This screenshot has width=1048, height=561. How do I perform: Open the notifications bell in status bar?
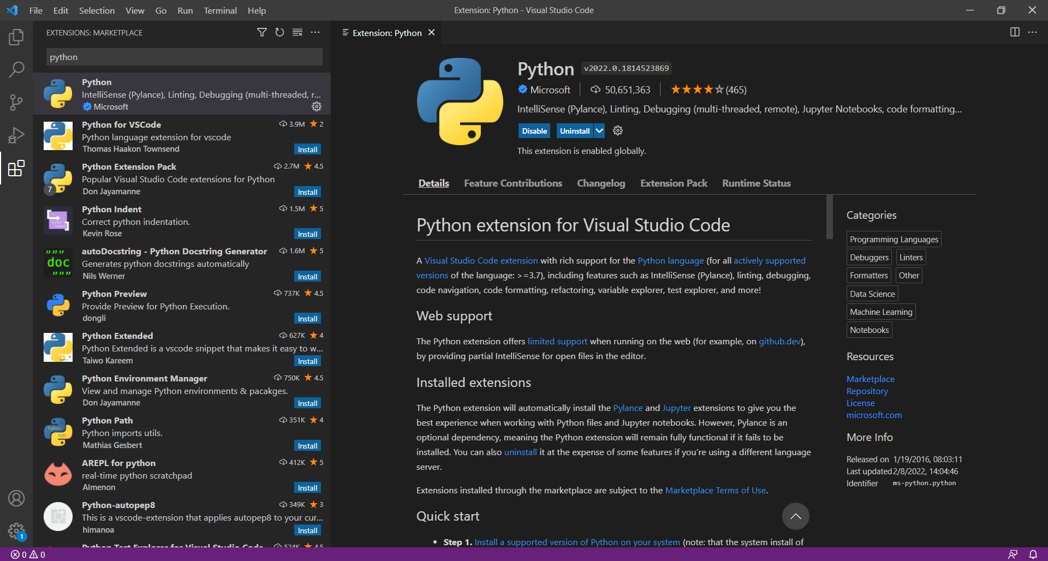pyautogui.click(x=1033, y=554)
